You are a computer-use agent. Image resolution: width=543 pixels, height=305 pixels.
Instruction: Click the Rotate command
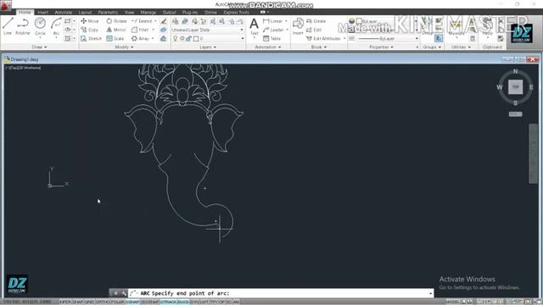(x=116, y=21)
